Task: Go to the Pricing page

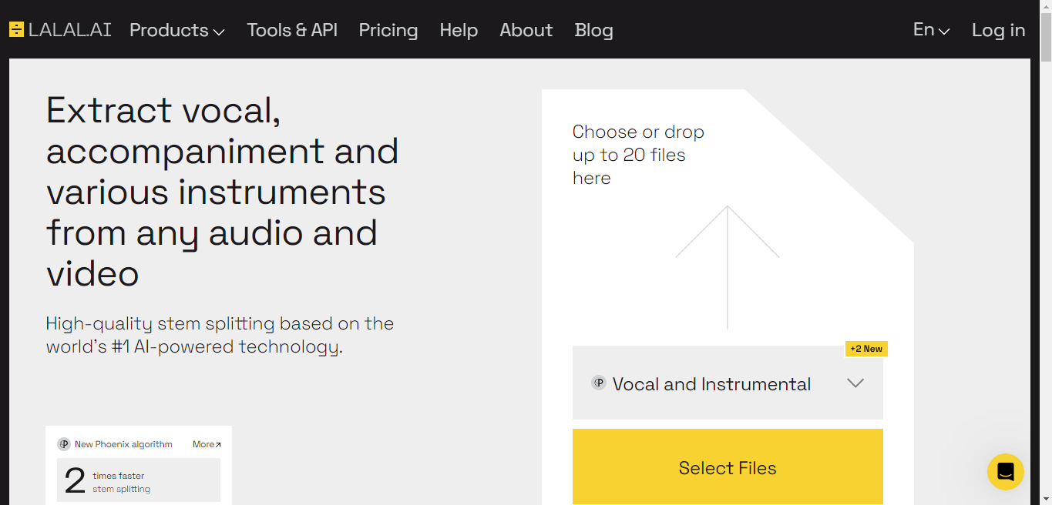Action: click(x=388, y=30)
